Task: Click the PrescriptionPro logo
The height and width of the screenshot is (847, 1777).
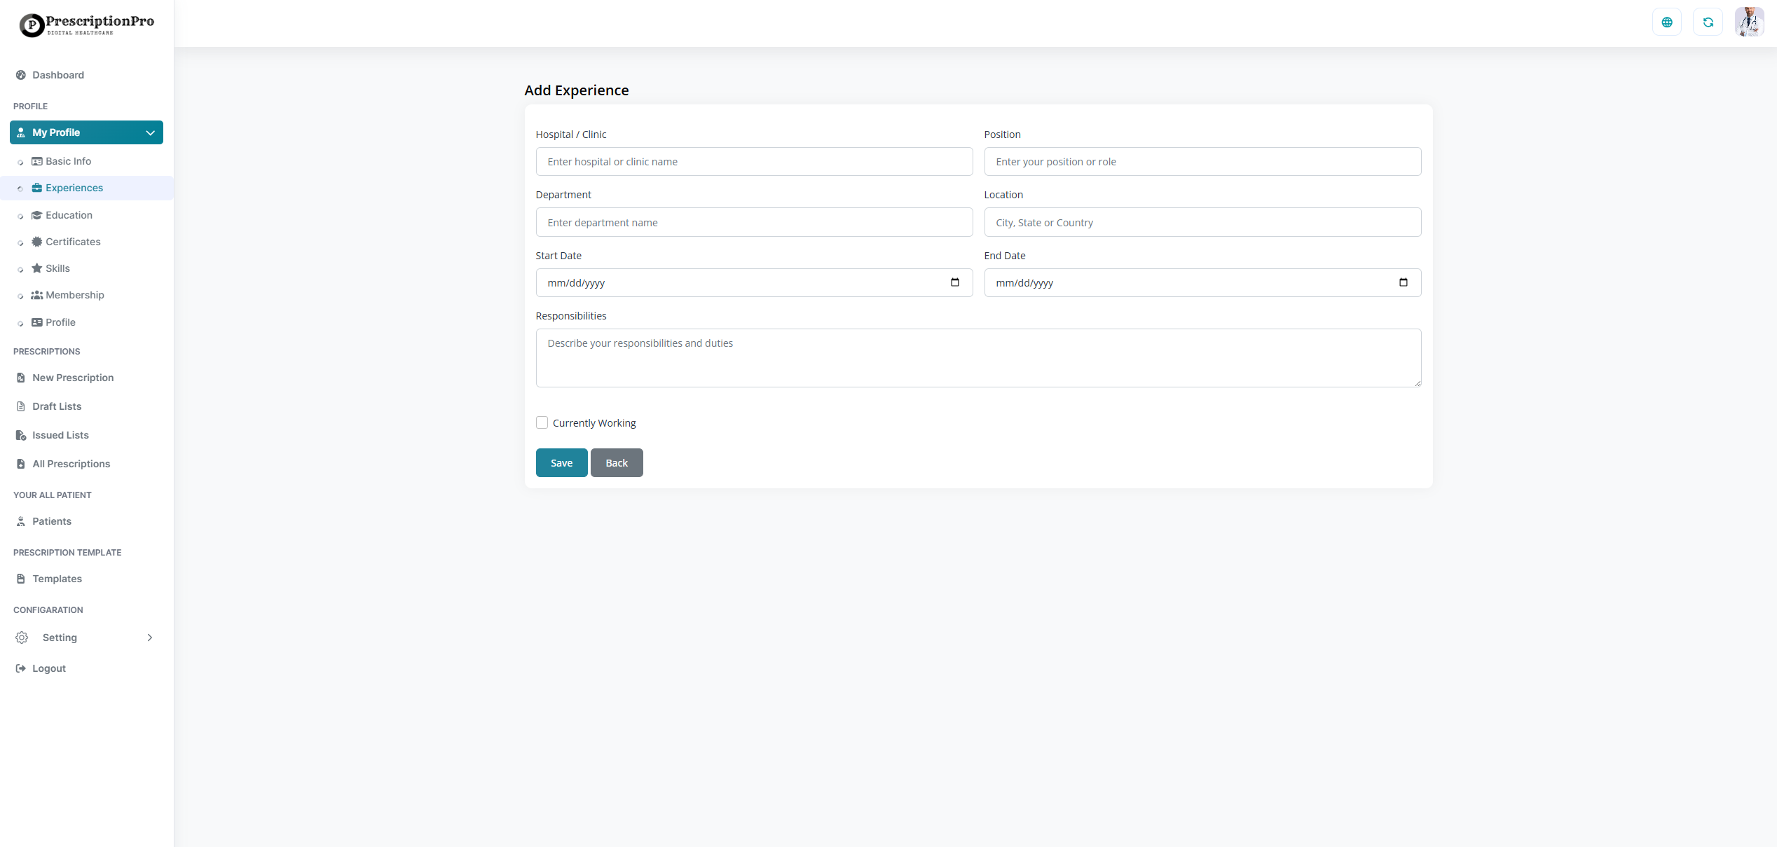Action: pos(85,25)
